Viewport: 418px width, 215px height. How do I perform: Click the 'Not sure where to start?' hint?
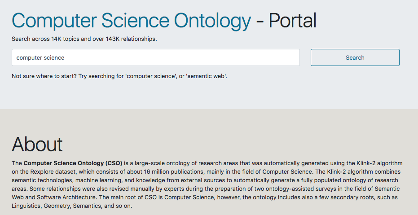click(x=44, y=76)
